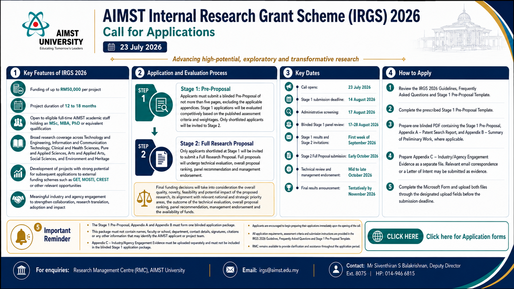Image resolution: width=514 pixels, height=289 pixels.
Task: Click the handshake icon for industry engagement
Action: 18,200
